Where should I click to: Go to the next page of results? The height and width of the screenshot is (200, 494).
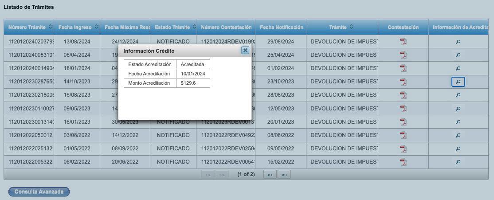click(269, 175)
